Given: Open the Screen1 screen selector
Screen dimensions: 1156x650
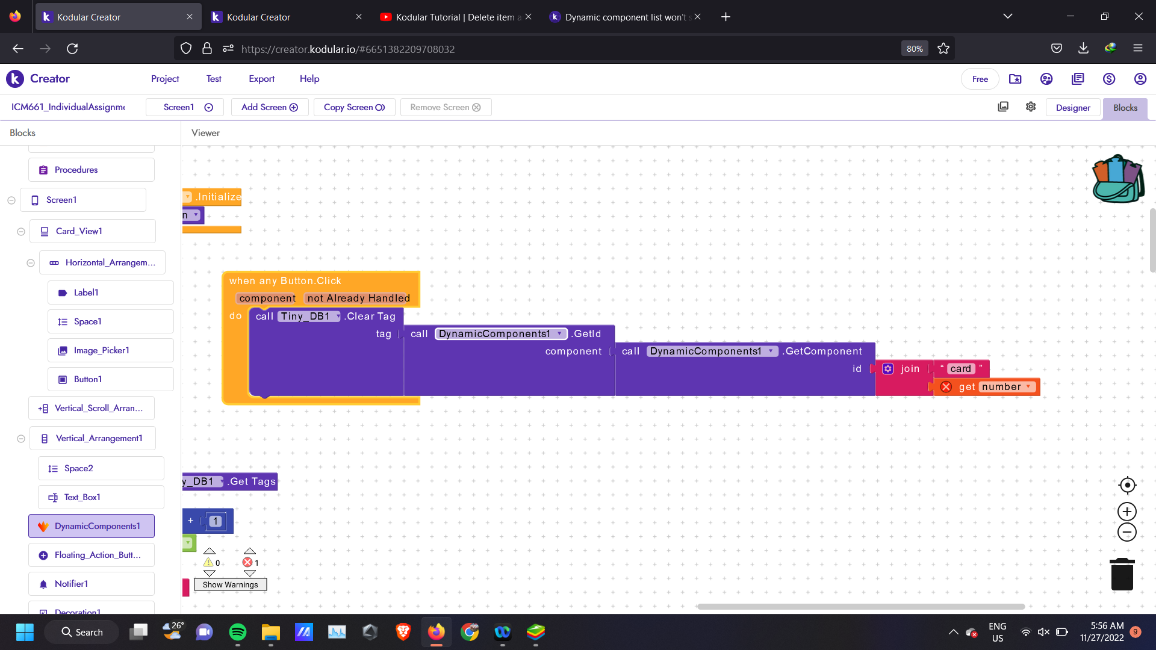Looking at the screenshot, I should (185, 107).
